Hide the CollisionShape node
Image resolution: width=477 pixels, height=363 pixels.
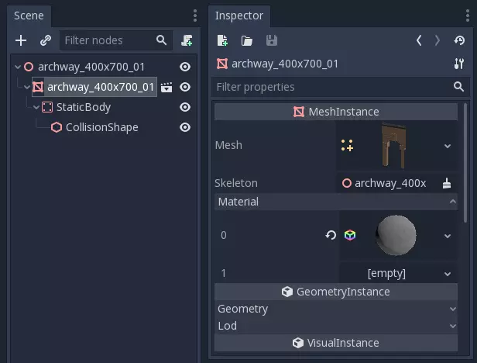point(185,127)
